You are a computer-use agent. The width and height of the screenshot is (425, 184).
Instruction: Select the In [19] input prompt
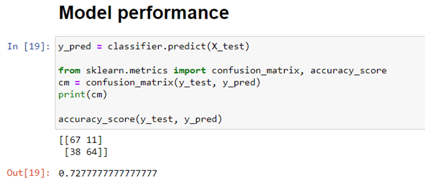coord(28,47)
